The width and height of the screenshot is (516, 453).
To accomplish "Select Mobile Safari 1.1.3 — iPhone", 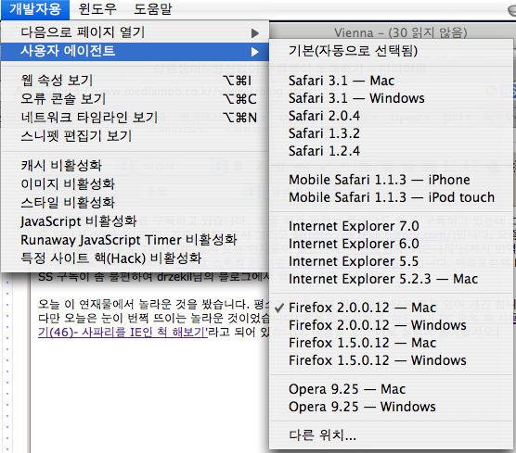I will [x=391, y=180].
